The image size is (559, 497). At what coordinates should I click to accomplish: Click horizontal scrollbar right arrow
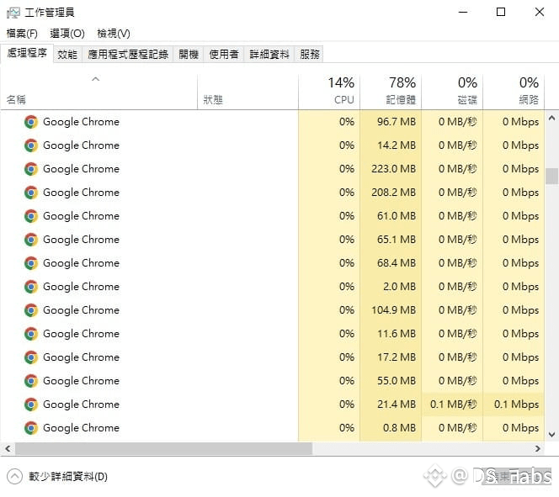[538, 448]
